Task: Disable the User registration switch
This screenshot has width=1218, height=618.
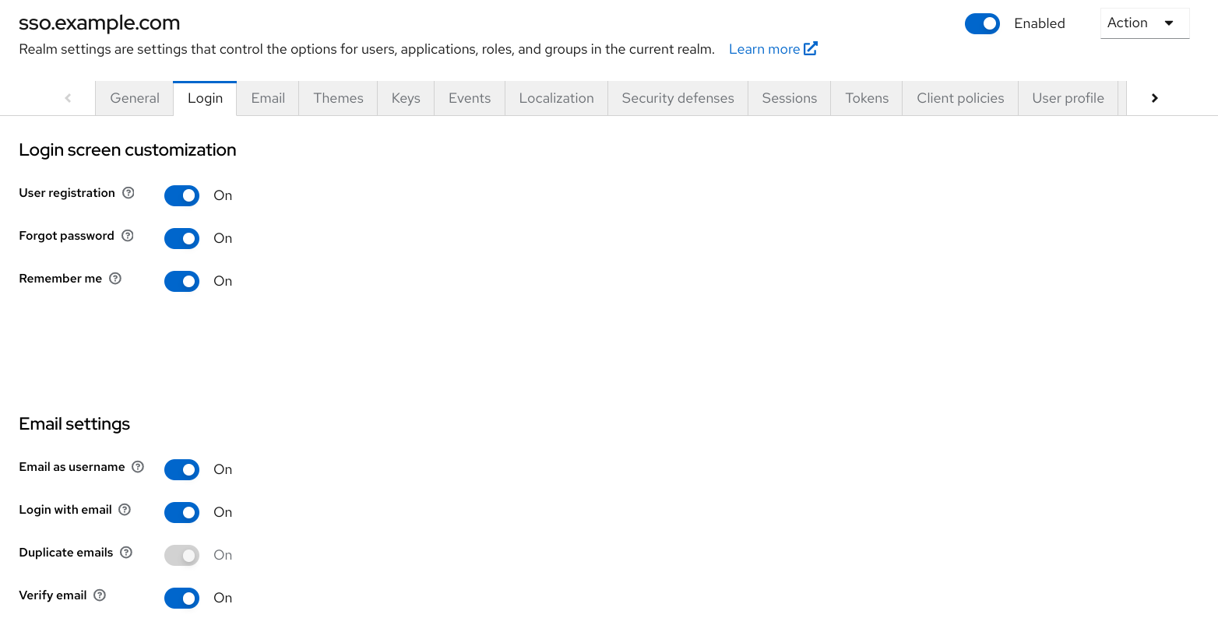Action: point(181,195)
